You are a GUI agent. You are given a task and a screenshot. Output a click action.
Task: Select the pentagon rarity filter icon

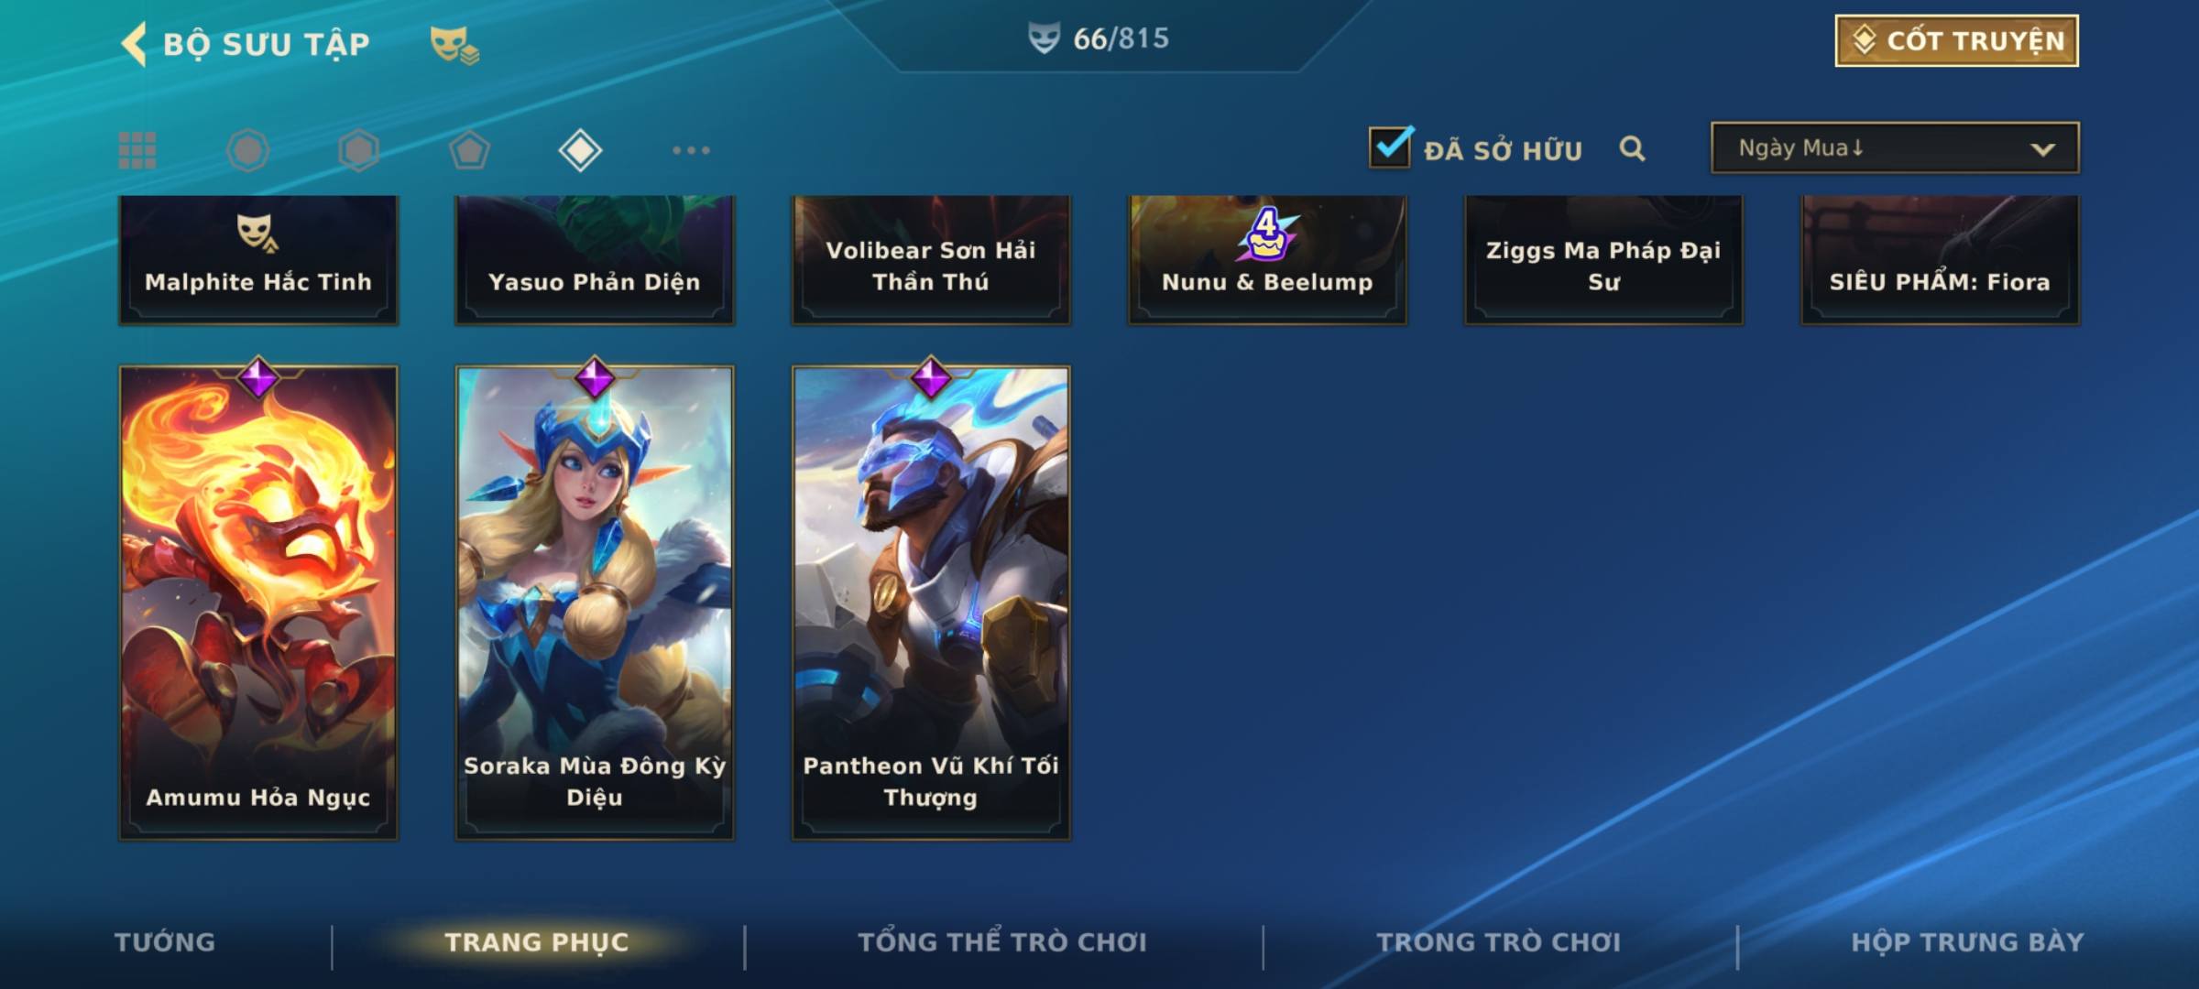click(x=469, y=150)
